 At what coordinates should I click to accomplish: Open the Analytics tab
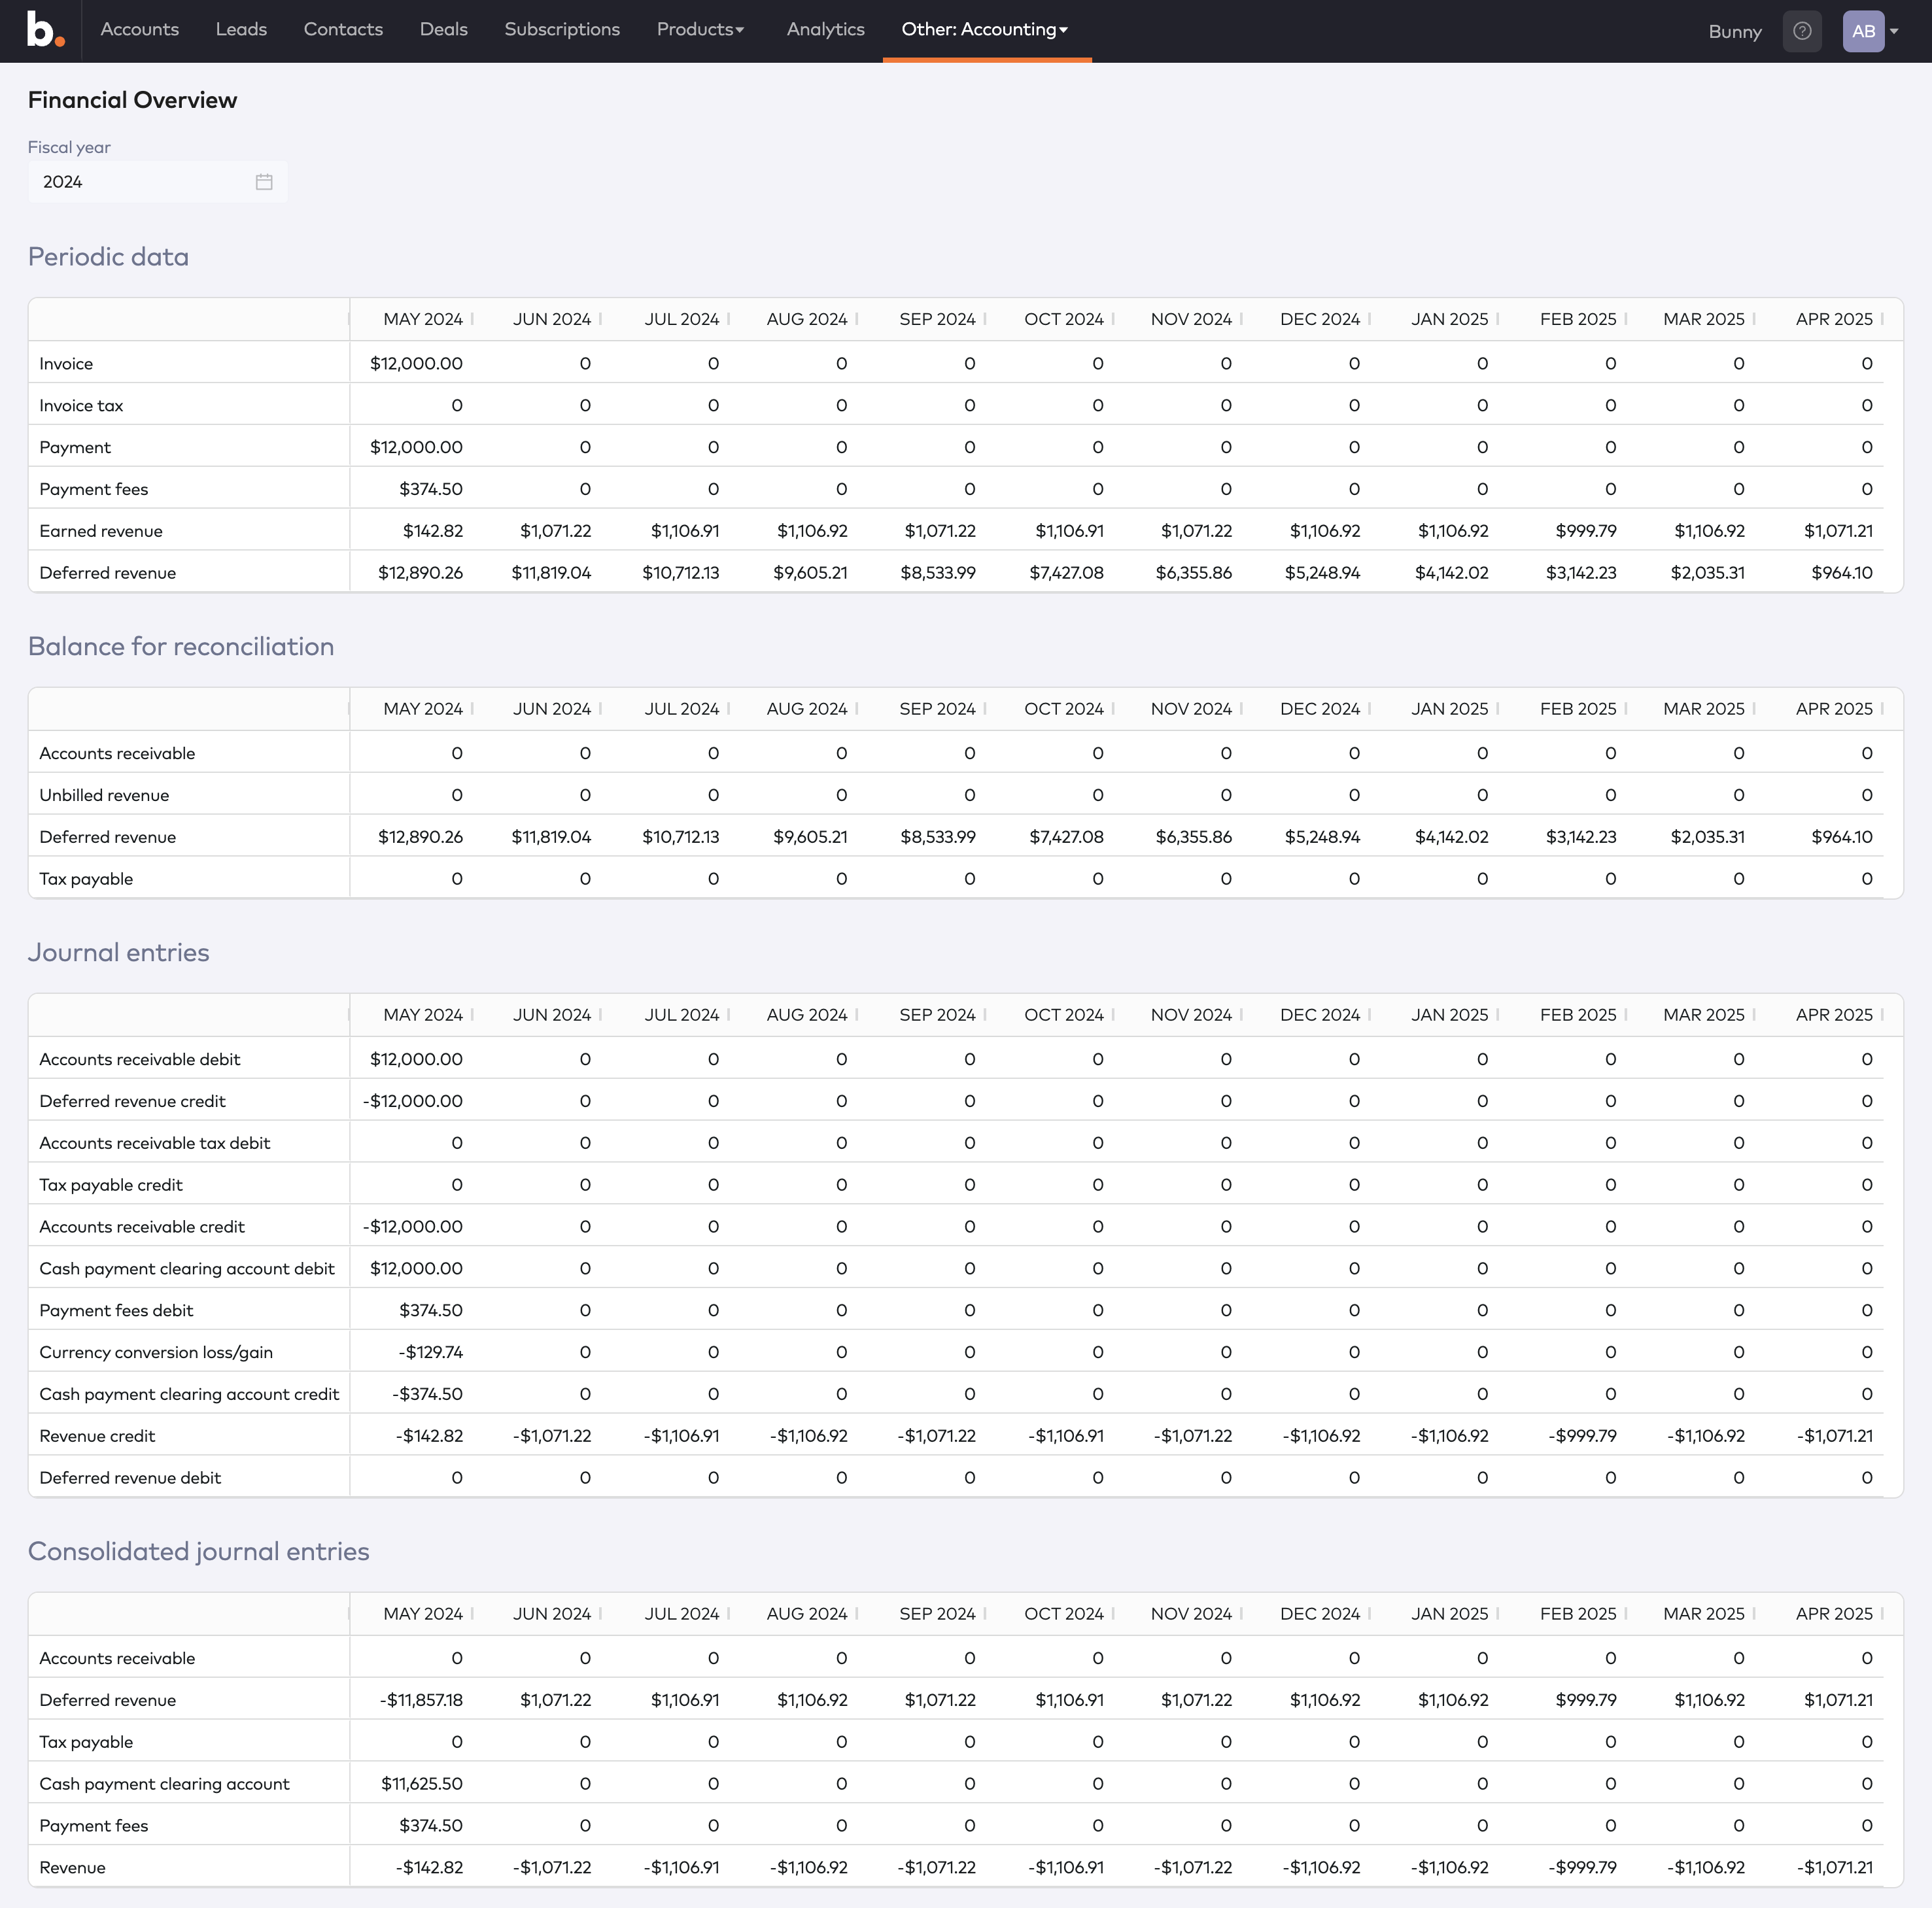[x=825, y=30]
